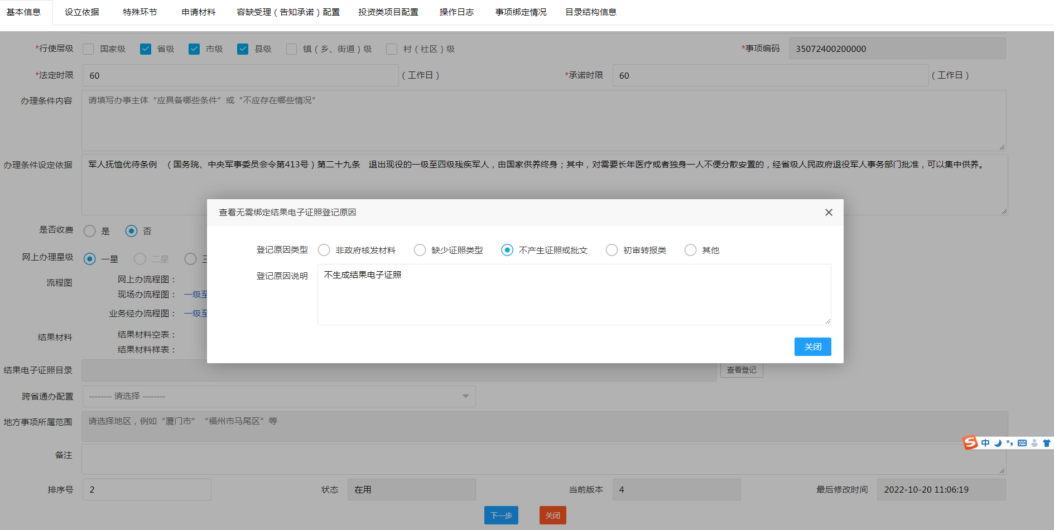This screenshot has width=1054, height=530.
Task: Close the dialog using the X icon
Action: click(829, 213)
